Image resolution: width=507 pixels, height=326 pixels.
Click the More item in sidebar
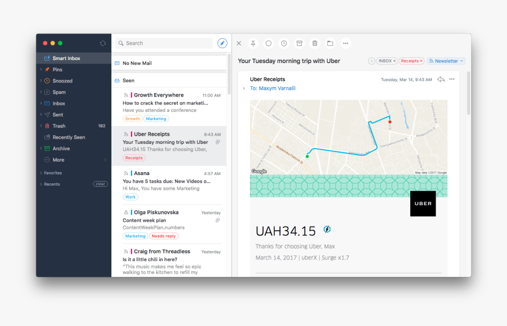coord(74,160)
